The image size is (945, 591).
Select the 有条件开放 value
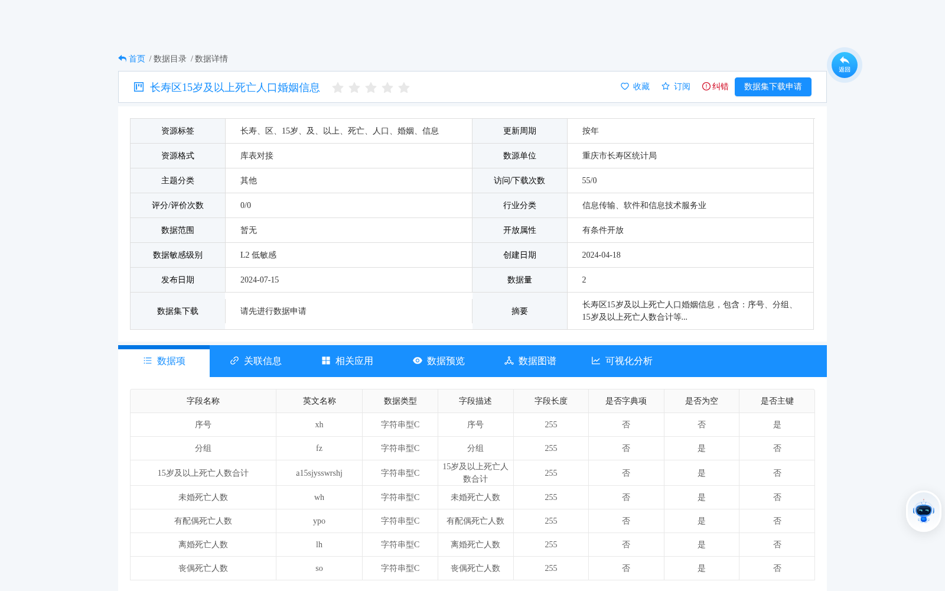pyautogui.click(x=603, y=230)
